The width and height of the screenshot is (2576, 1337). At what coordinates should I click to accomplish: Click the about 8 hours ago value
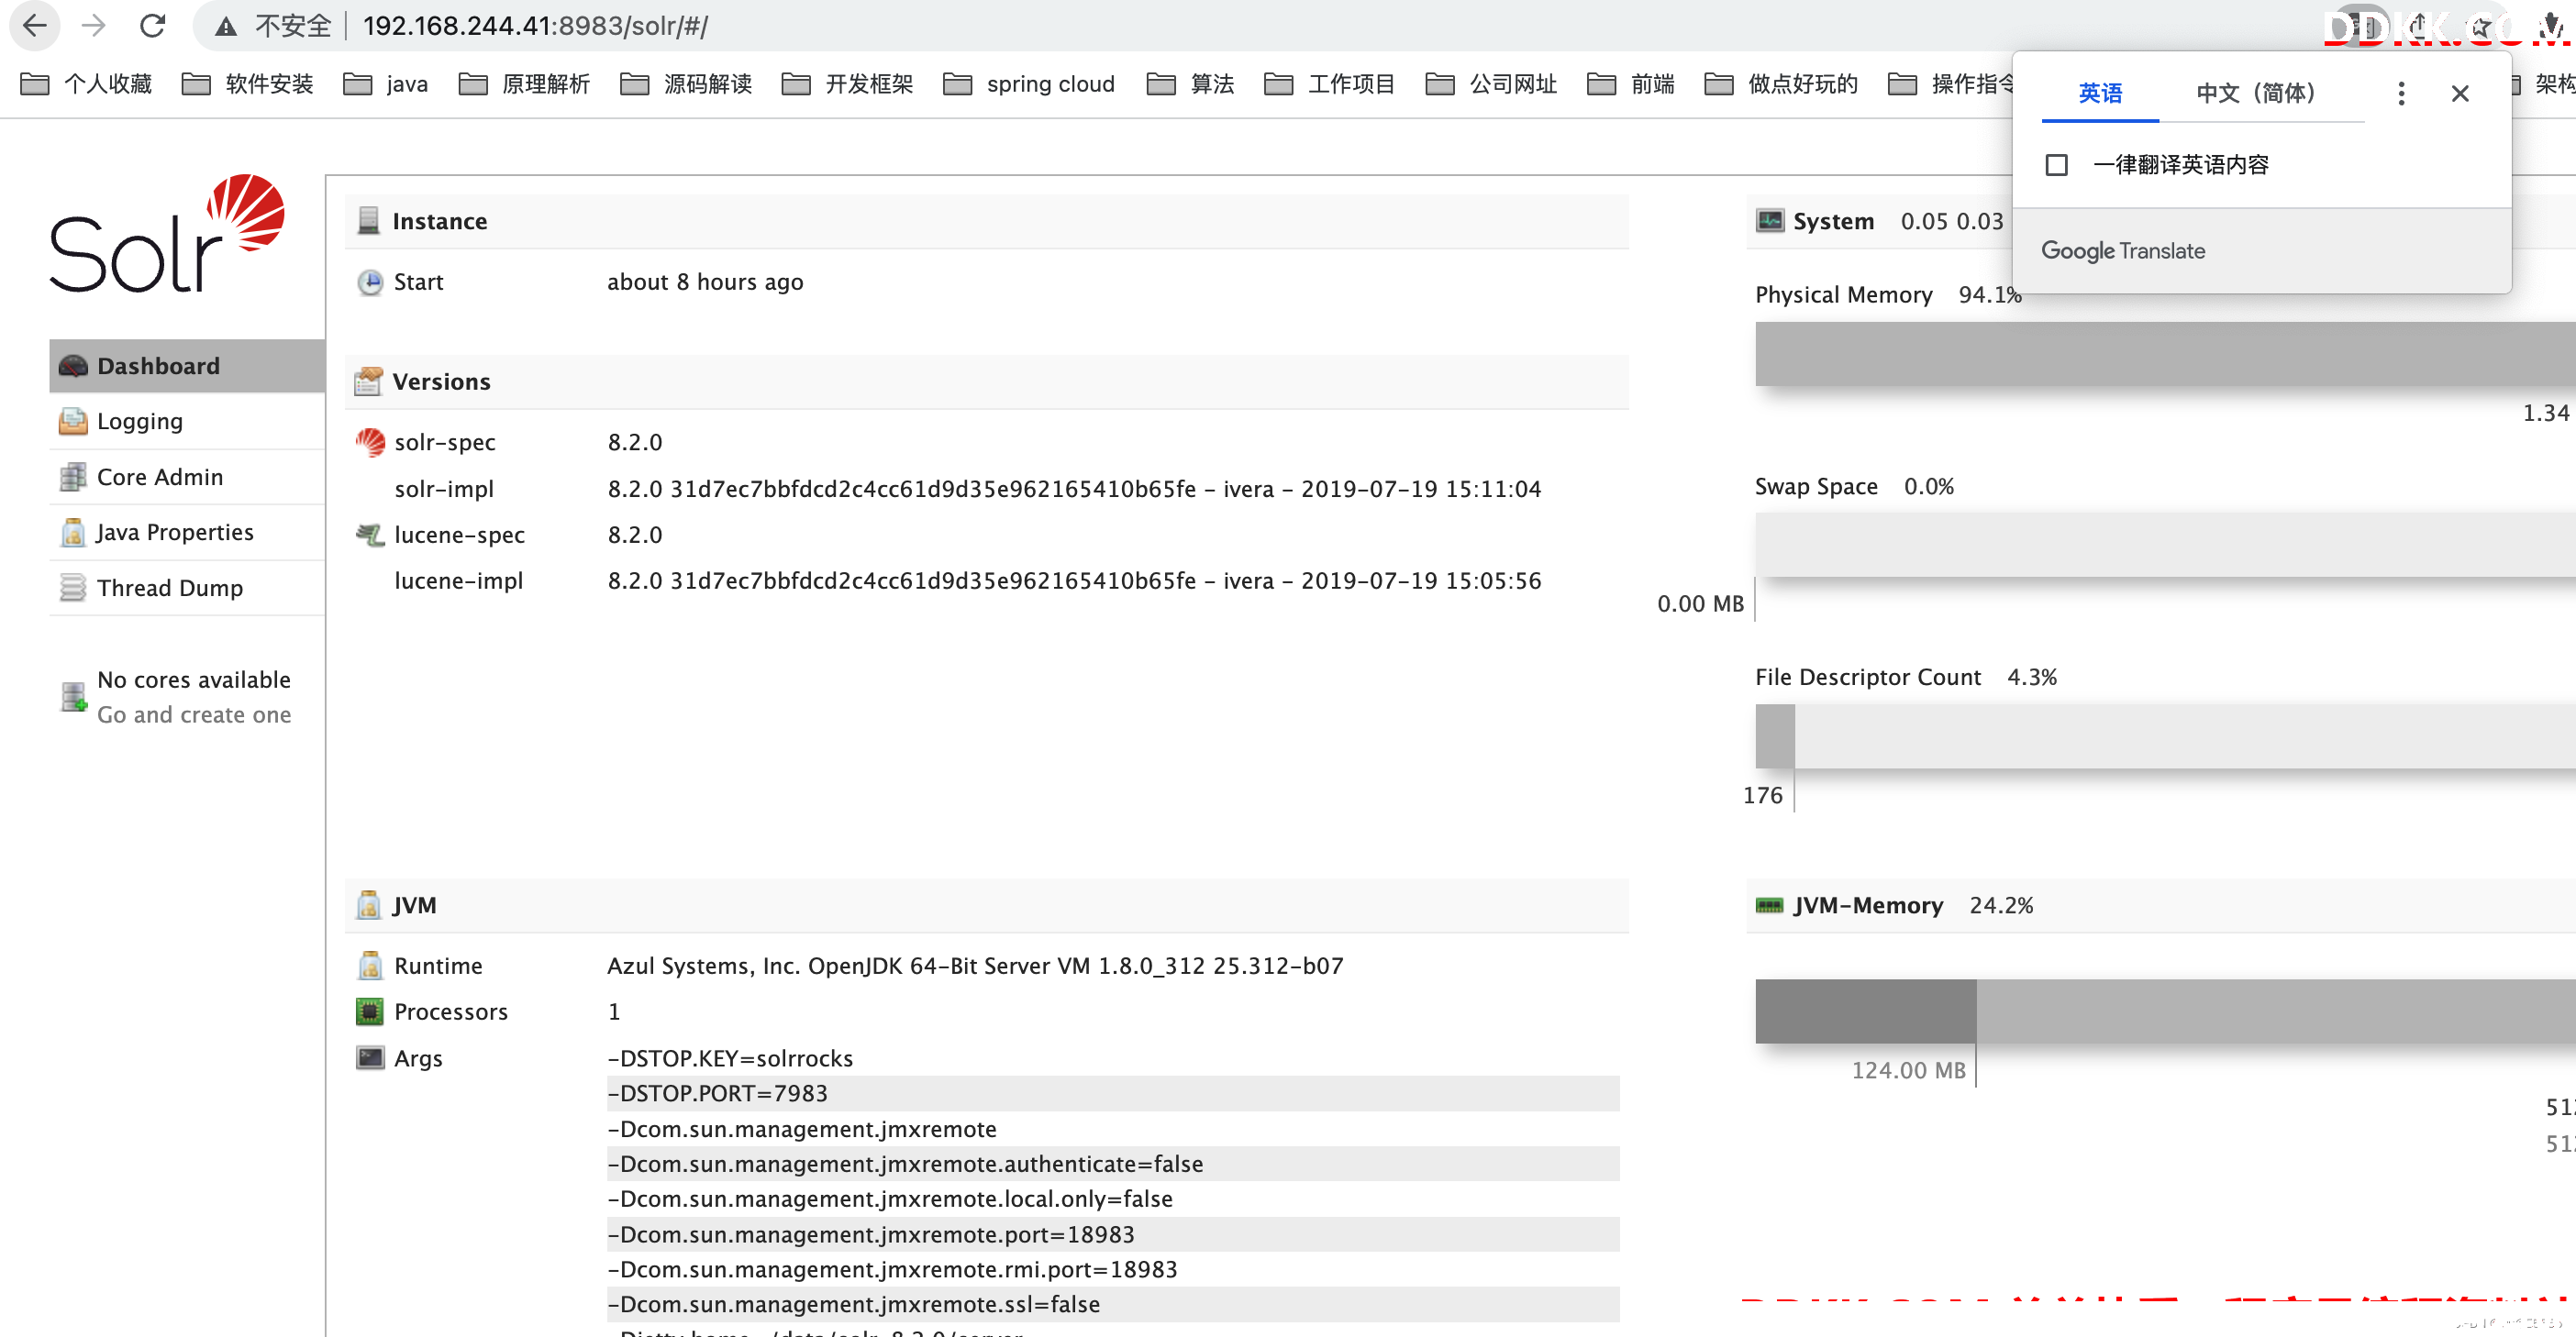pyautogui.click(x=705, y=282)
